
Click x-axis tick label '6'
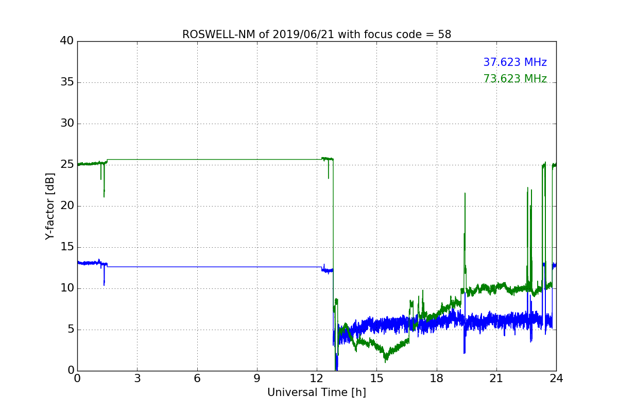tap(197, 379)
